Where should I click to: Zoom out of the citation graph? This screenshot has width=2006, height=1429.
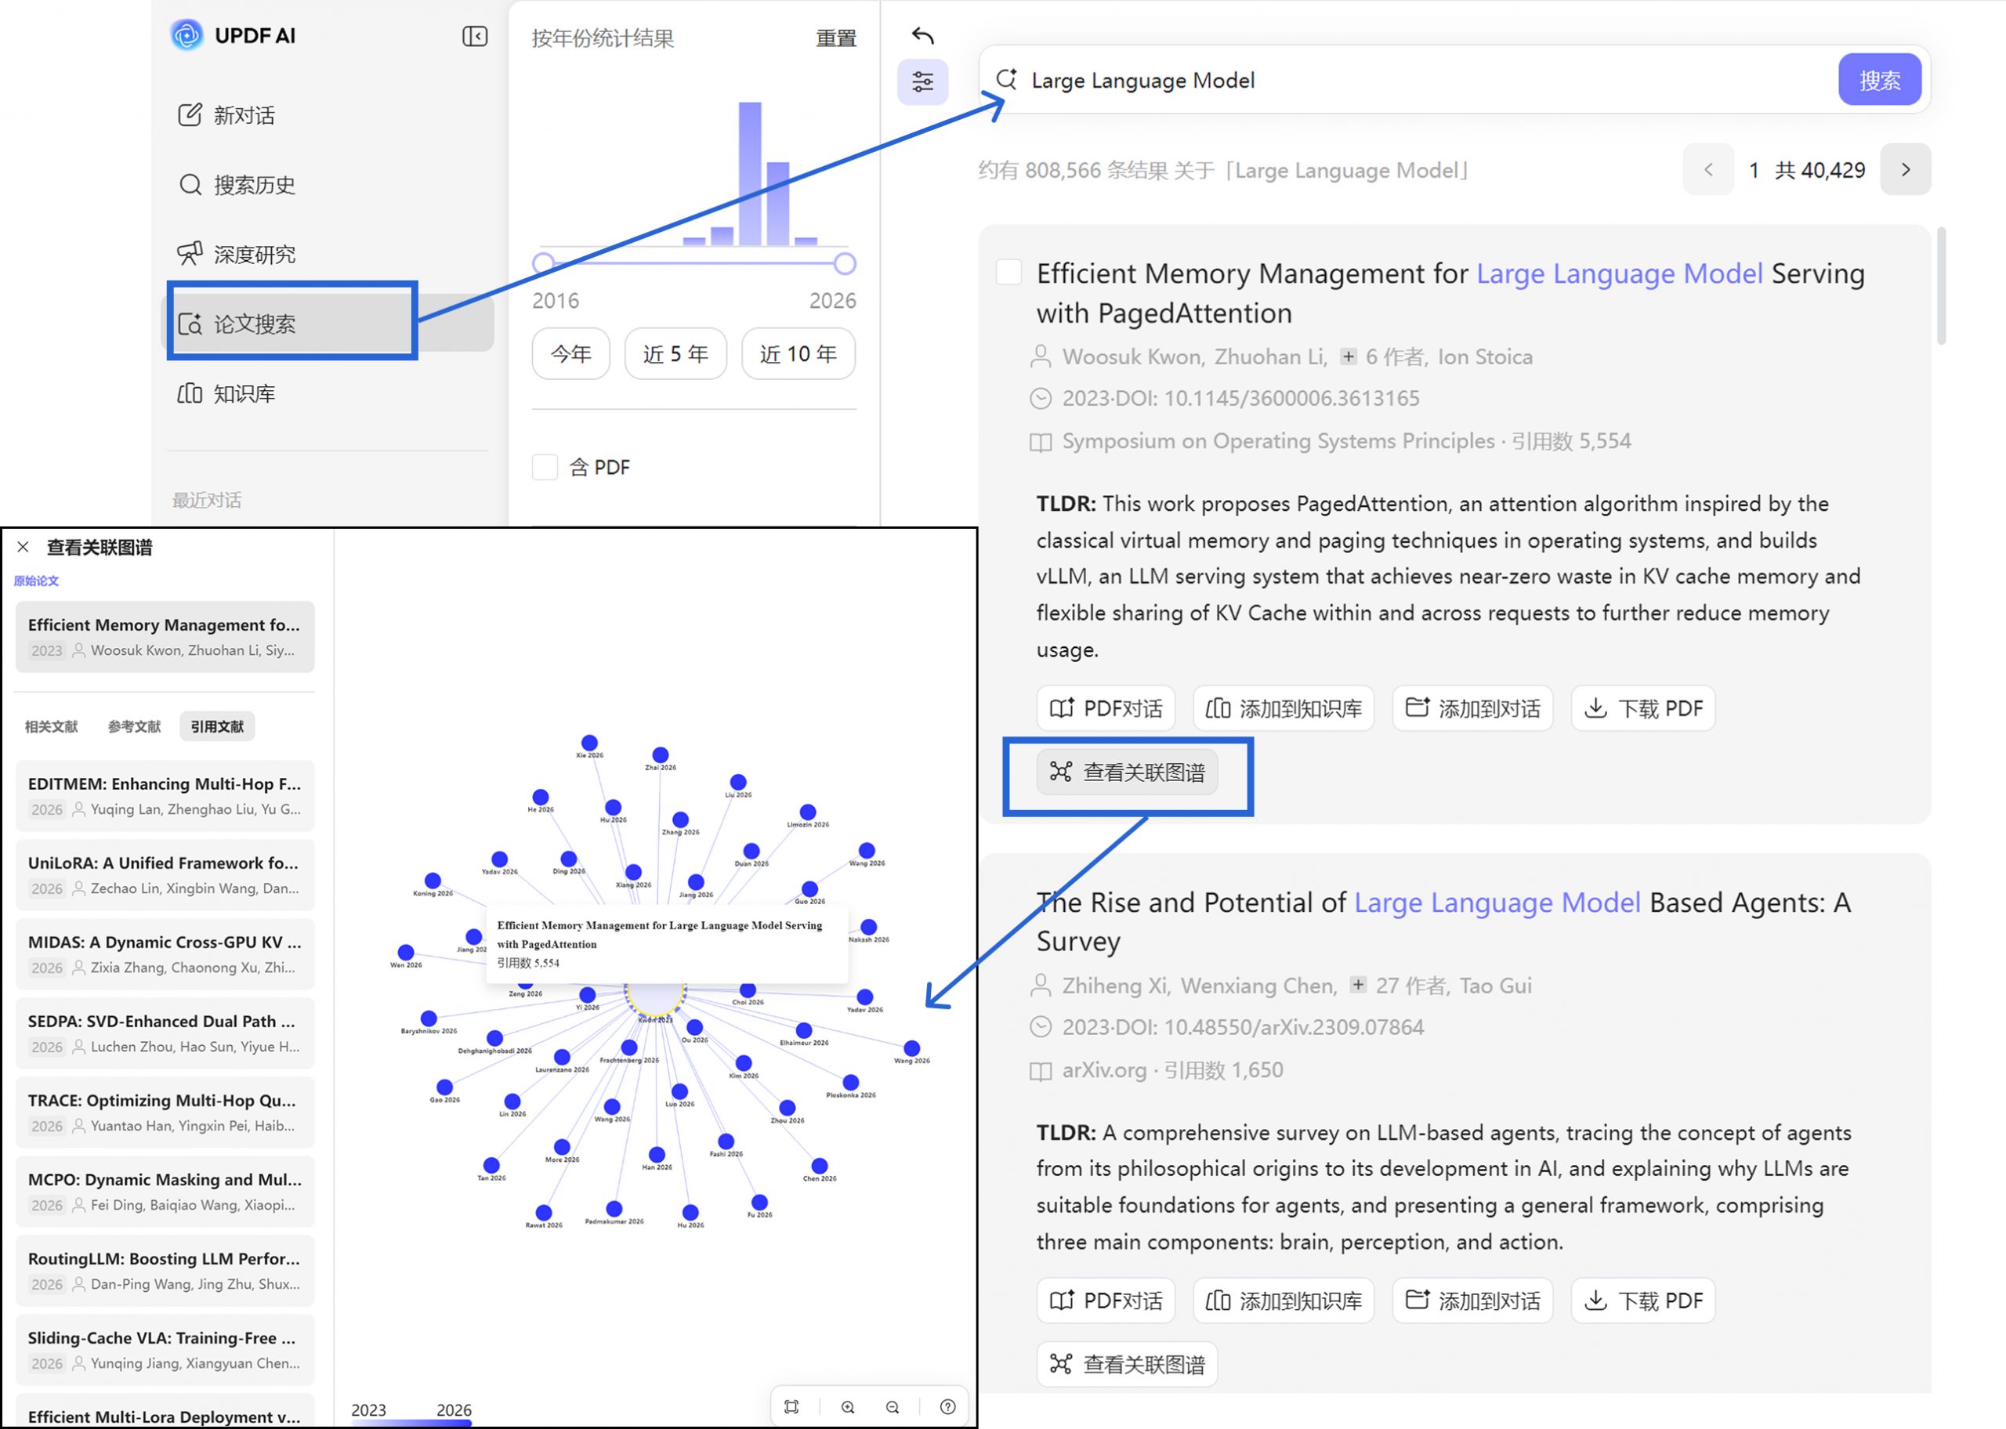(x=893, y=1406)
